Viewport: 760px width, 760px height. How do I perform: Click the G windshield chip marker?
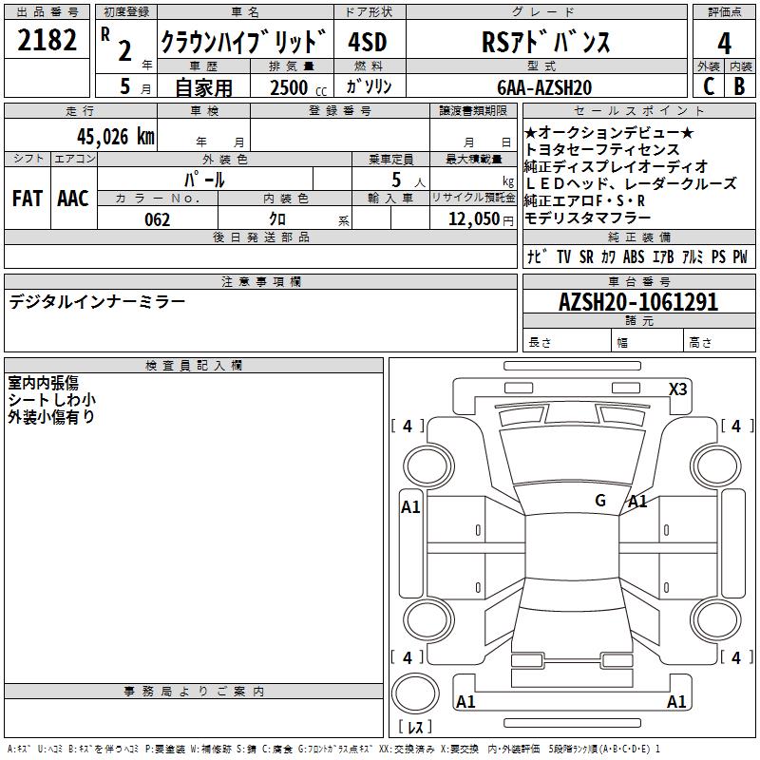point(599,501)
